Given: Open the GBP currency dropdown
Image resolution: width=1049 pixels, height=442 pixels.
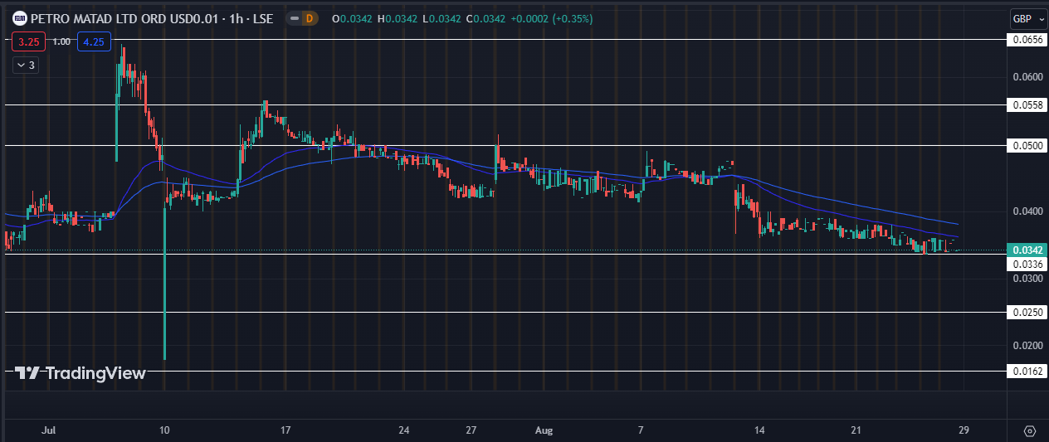Looking at the screenshot, I should (1027, 18).
